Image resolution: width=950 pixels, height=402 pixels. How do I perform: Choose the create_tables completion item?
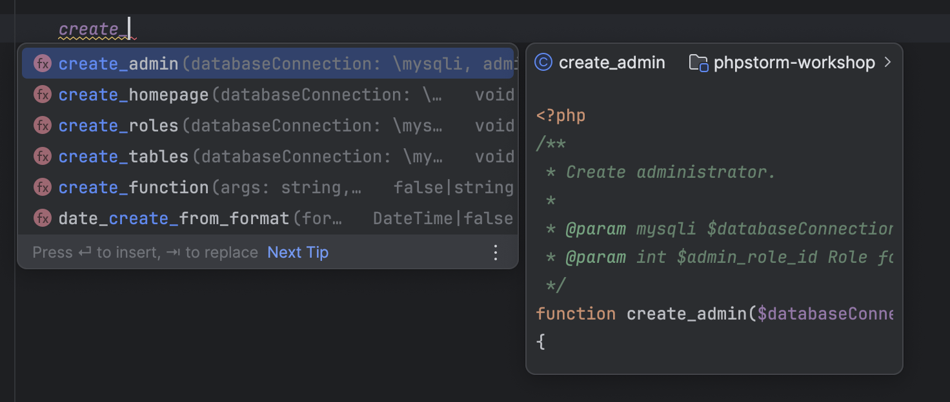[123, 156]
